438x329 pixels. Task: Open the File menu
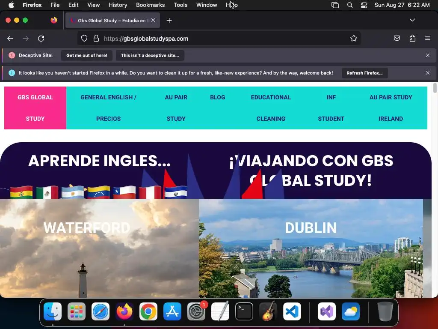[x=55, y=5]
